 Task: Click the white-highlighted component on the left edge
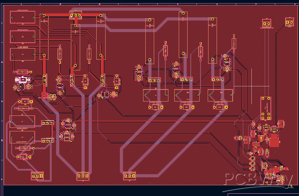pyautogui.click(x=22, y=80)
